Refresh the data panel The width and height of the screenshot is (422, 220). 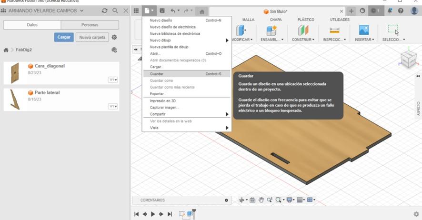(x=104, y=11)
